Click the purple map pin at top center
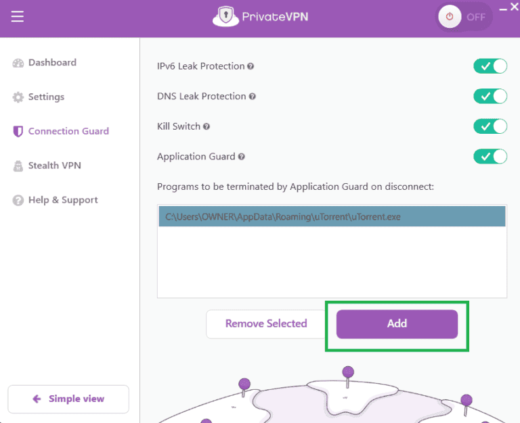Screen dimensions: 520x423 348,372
